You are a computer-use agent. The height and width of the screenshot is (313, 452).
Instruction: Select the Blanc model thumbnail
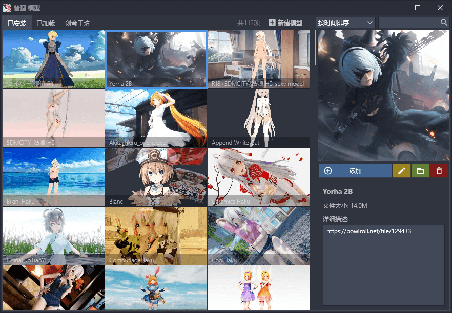pos(156,176)
